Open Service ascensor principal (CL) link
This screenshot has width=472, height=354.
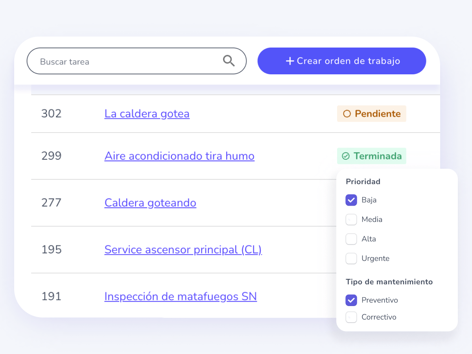183,250
